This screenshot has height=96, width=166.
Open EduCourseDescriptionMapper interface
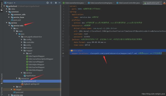[40, 59]
